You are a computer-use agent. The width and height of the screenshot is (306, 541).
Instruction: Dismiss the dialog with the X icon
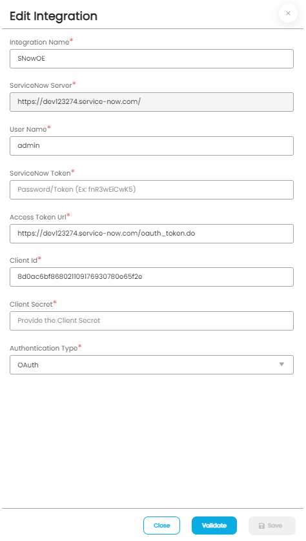click(x=288, y=14)
